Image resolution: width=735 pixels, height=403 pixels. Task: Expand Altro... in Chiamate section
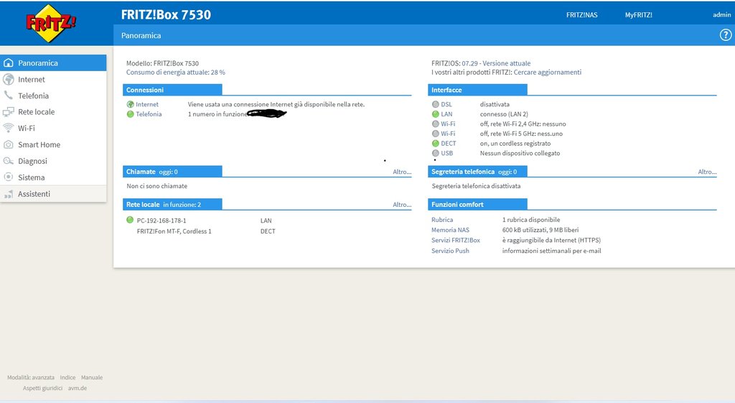click(x=402, y=172)
